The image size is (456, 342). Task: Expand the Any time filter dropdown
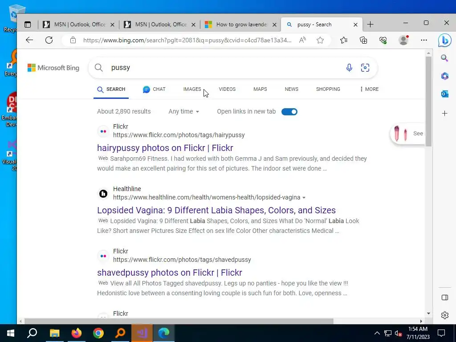coord(184,111)
